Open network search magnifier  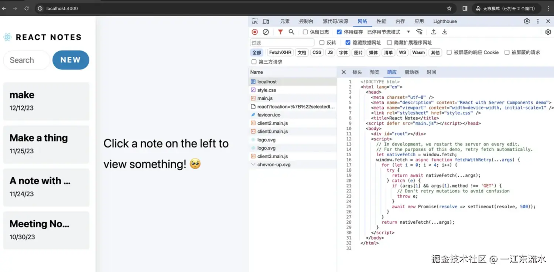[x=291, y=32]
